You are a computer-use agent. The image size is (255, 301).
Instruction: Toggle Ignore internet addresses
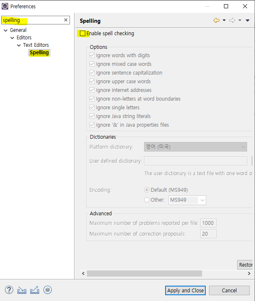[x=92, y=90]
